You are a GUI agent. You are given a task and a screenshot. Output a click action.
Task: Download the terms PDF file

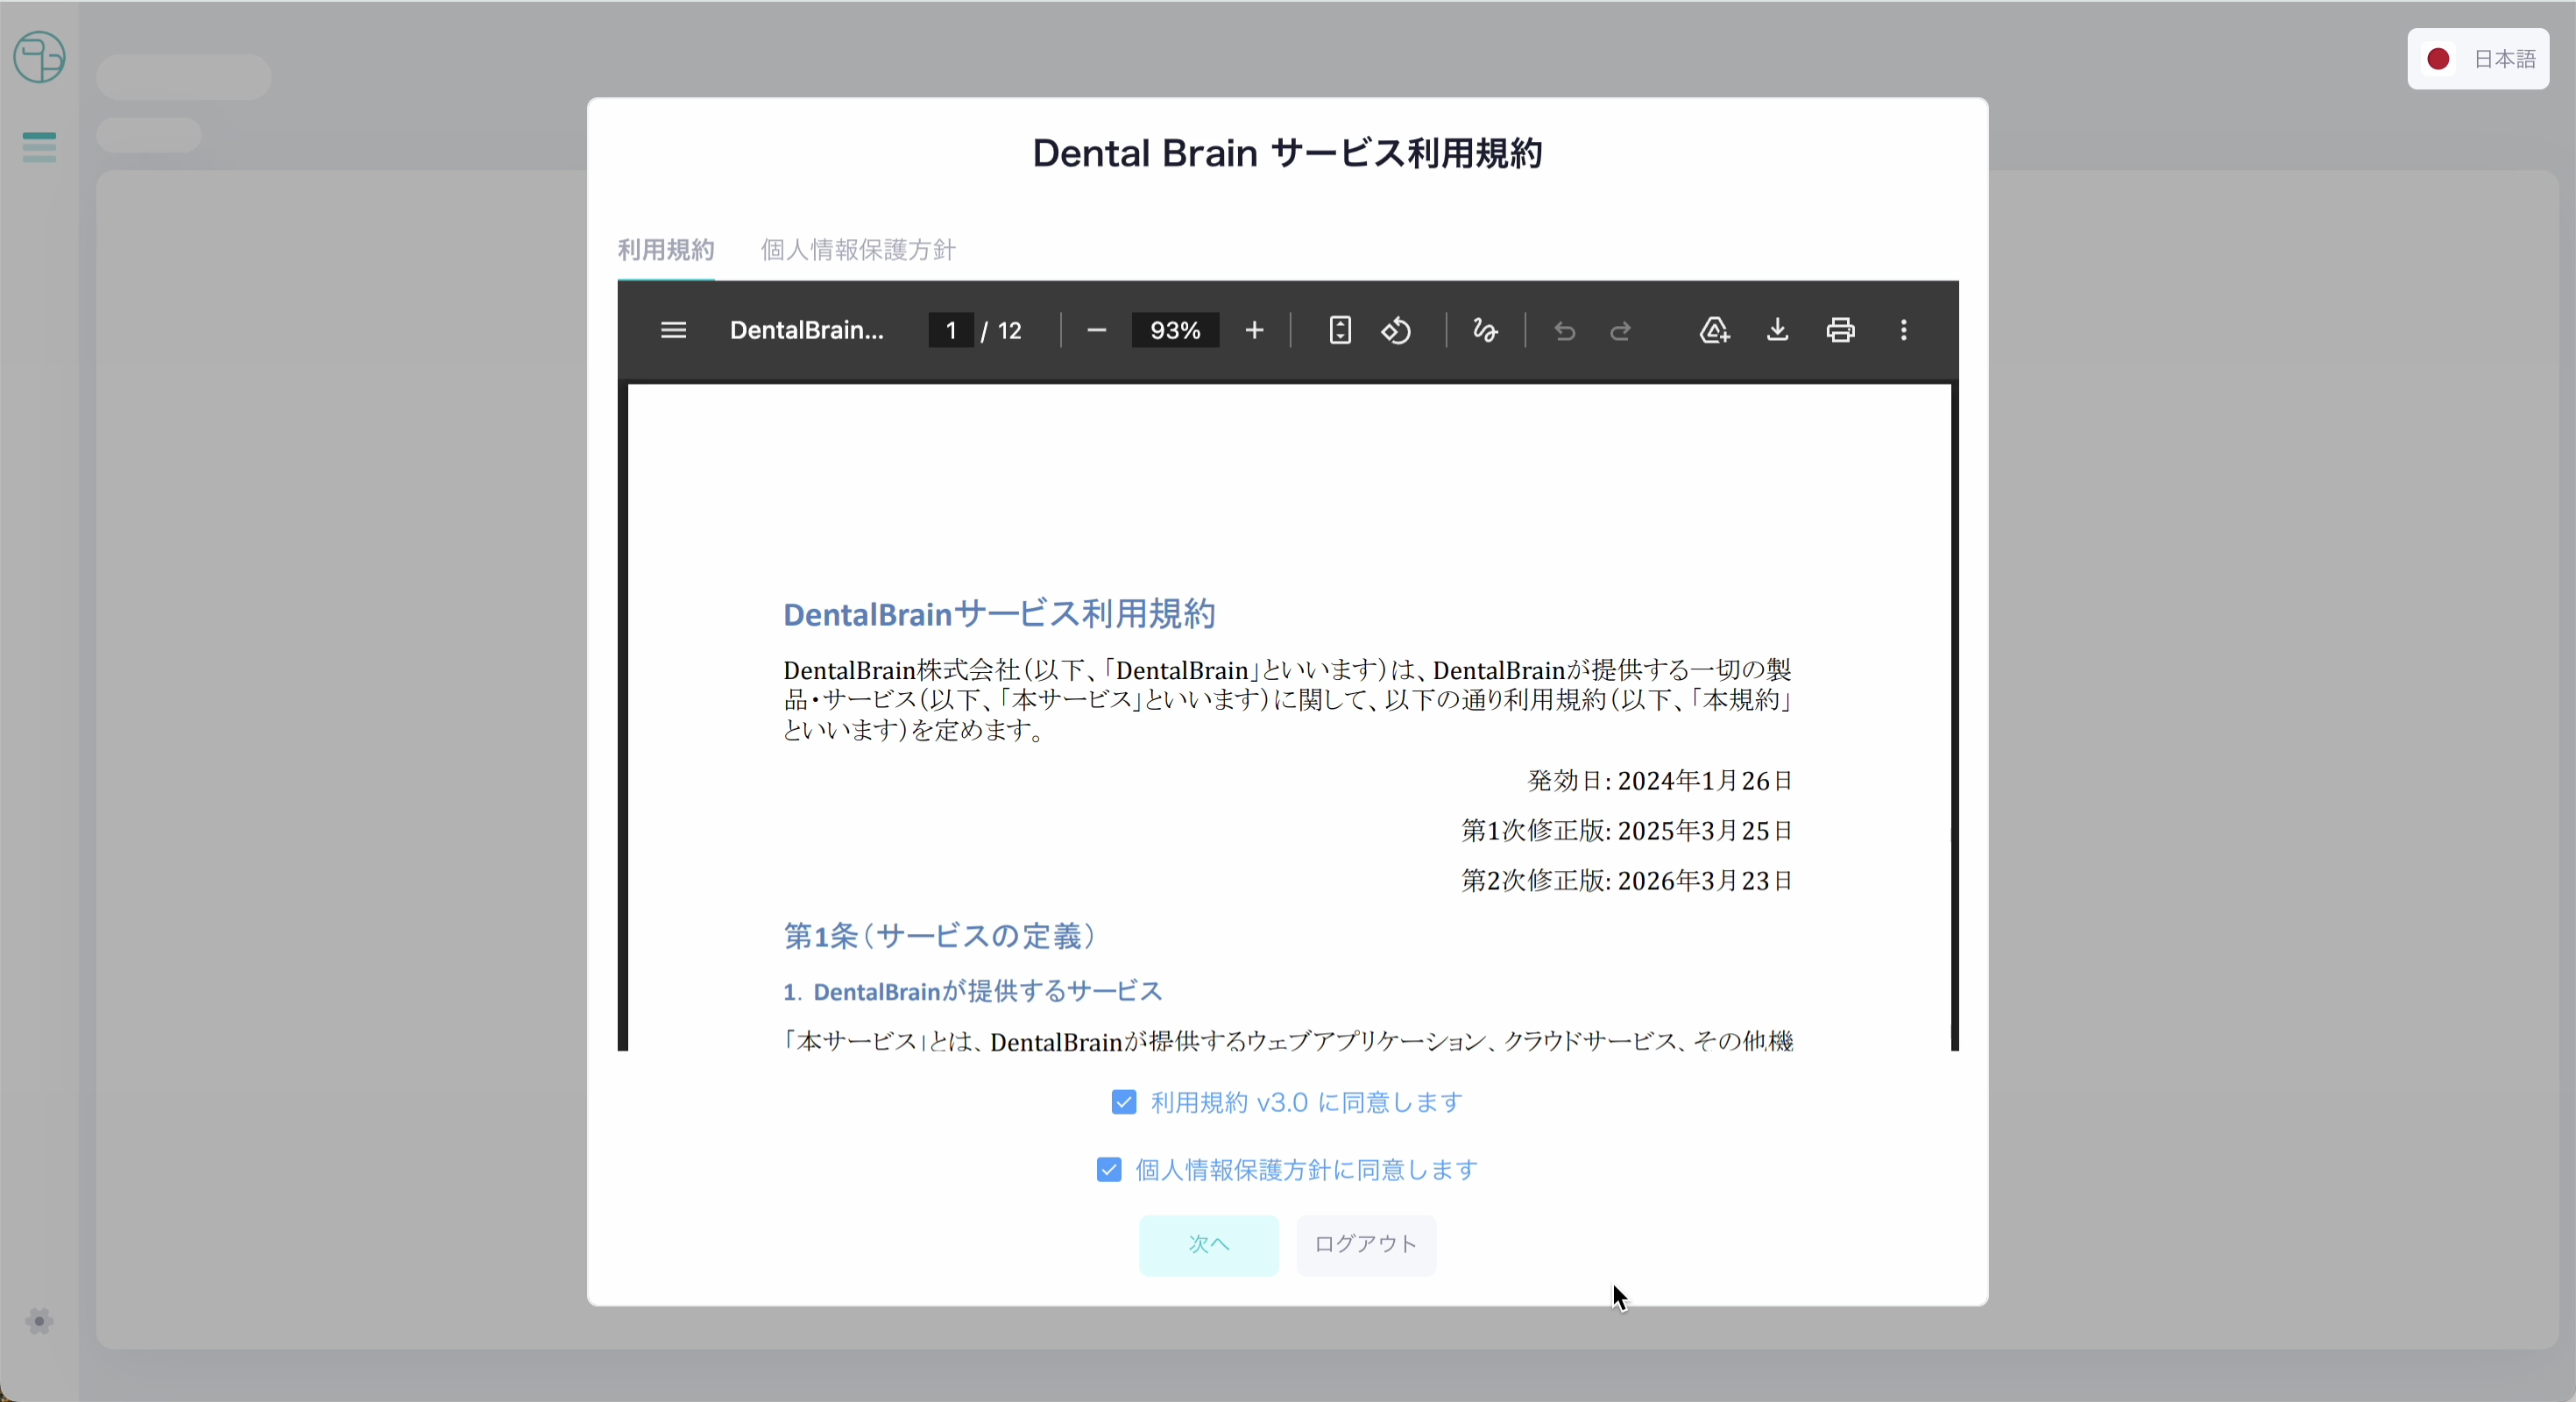pyautogui.click(x=1777, y=331)
